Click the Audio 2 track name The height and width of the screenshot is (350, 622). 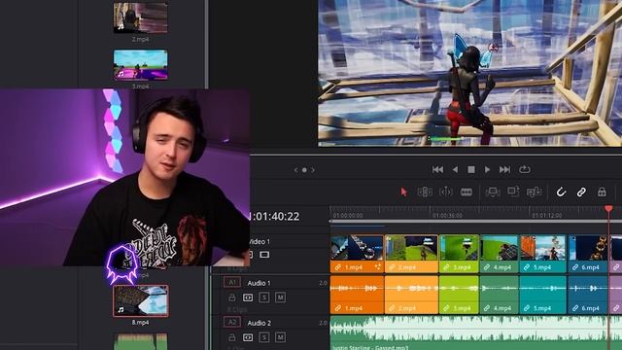coord(259,323)
